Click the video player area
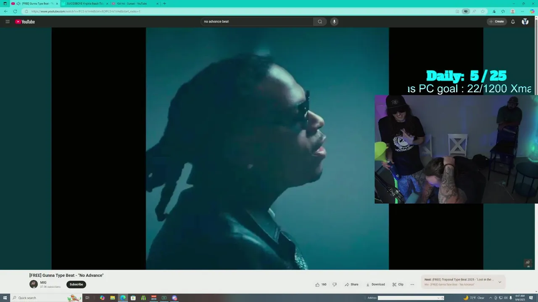Image resolution: width=538 pixels, height=302 pixels. point(267,148)
